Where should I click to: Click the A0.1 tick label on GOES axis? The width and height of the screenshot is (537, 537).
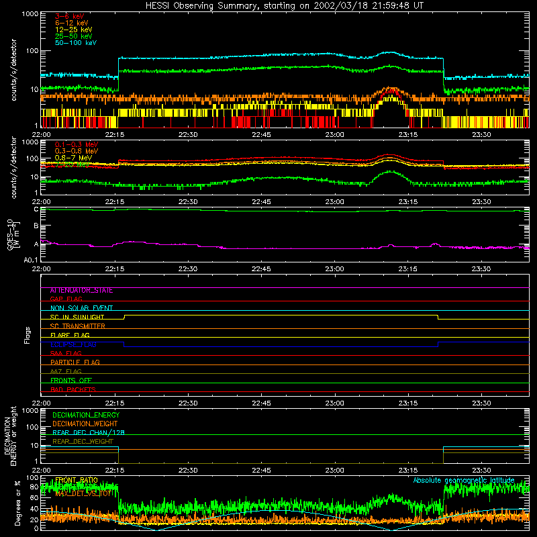click(31, 260)
